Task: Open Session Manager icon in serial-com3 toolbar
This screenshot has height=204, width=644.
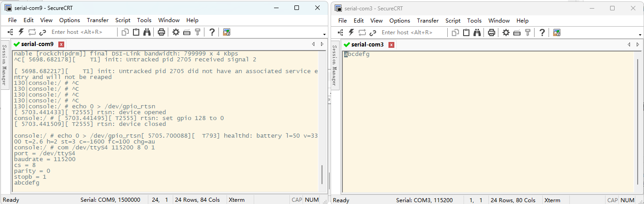Action: tap(341, 32)
